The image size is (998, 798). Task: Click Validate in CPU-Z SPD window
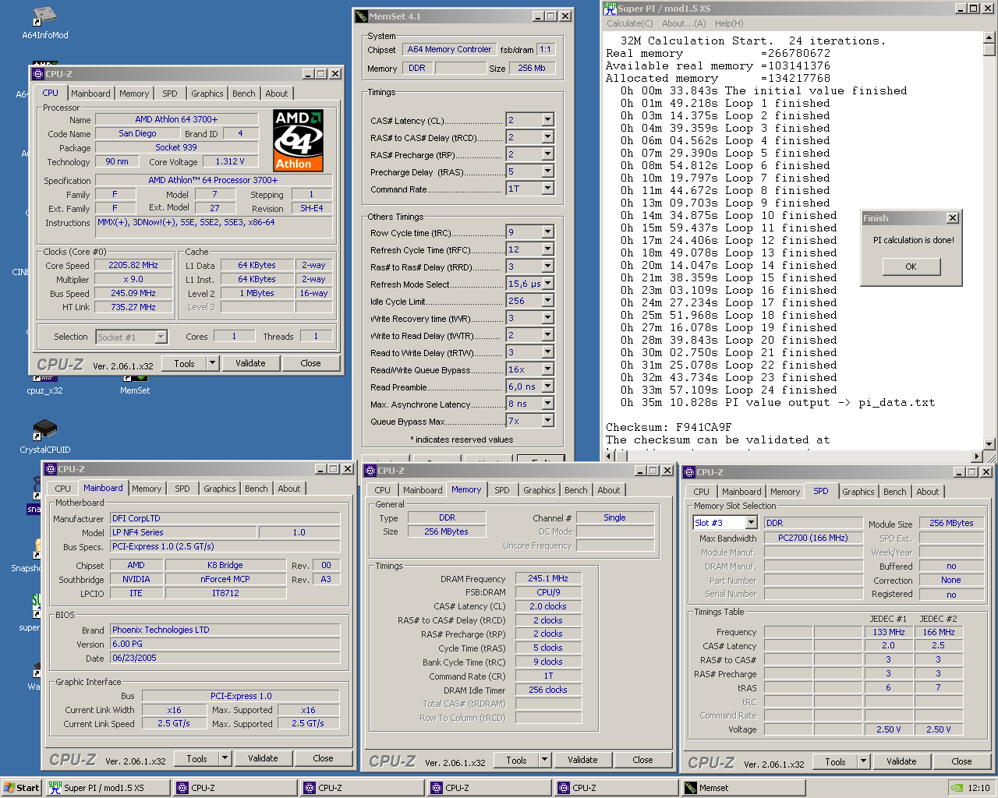point(901,762)
